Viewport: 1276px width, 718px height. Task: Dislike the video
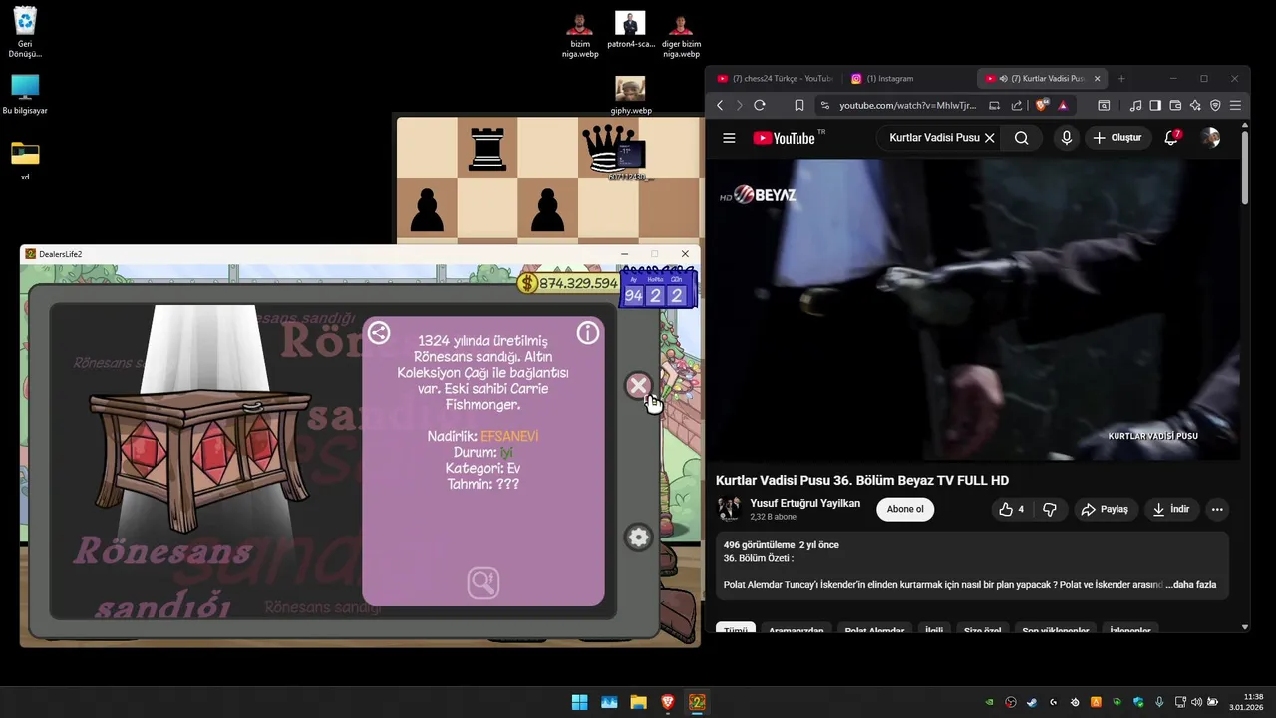click(1049, 509)
